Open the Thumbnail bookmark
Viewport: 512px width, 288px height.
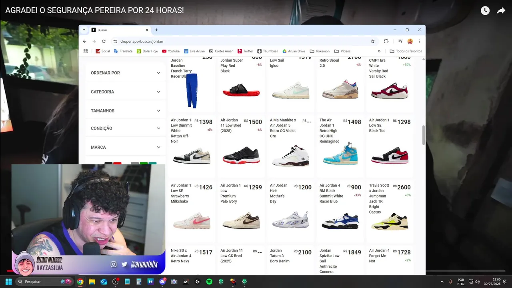coord(268,51)
